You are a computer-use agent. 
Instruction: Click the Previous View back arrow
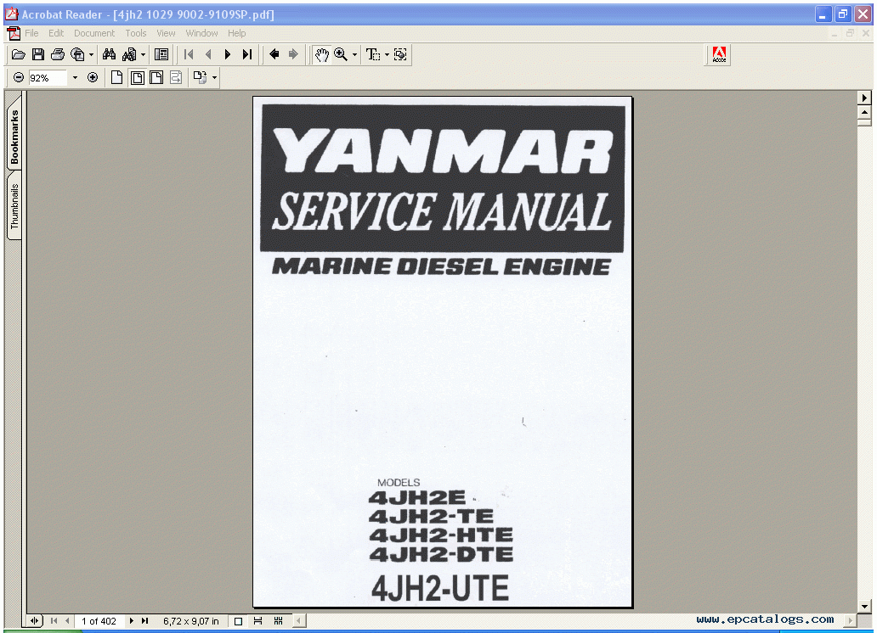tap(274, 54)
